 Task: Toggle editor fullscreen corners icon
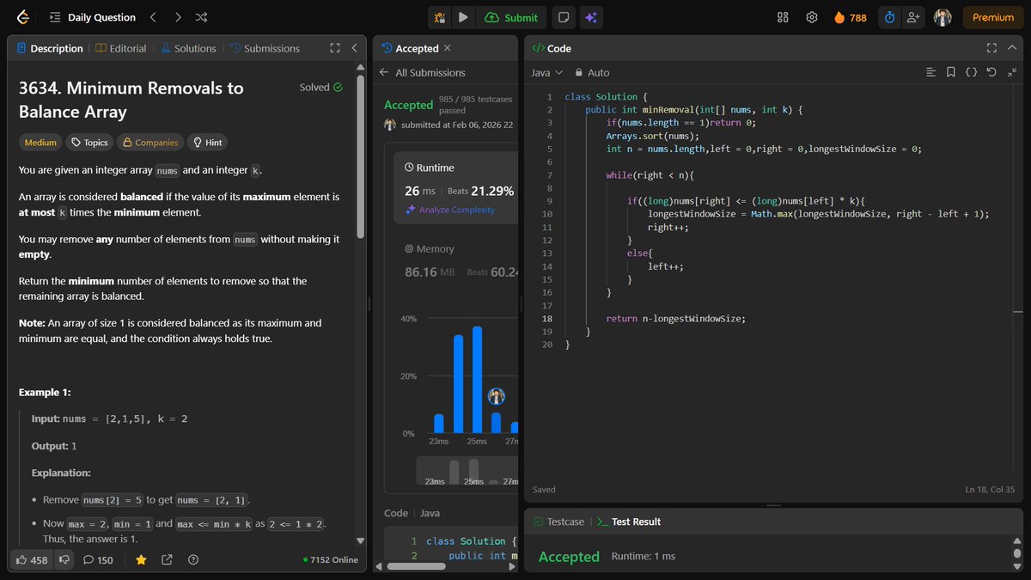[1012, 73]
